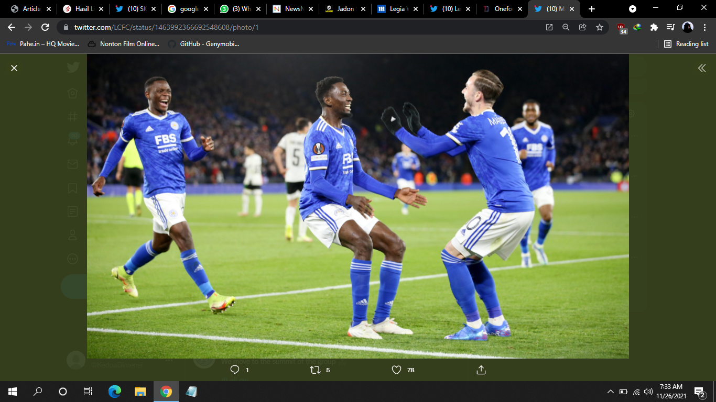
Task: Click the browser forward arrow
Action: click(x=28, y=27)
